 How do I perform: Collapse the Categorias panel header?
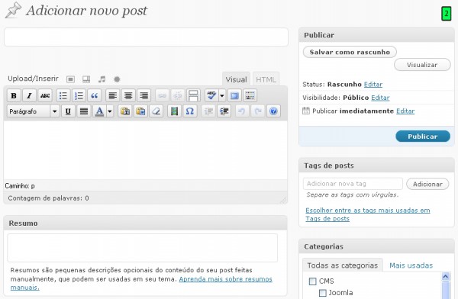click(x=376, y=246)
